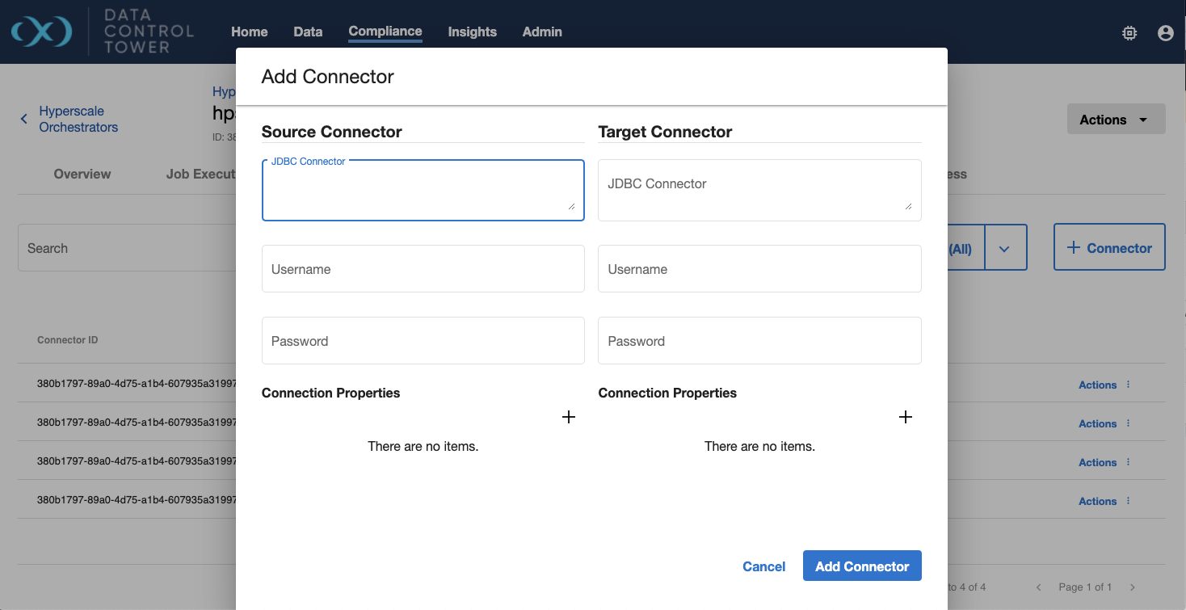The height and width of the screenshot is (610, 1186).
Task: Open the user account profile icon
Action: (x=1165, y=32)
